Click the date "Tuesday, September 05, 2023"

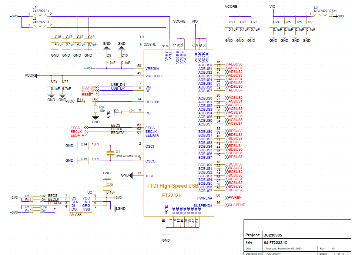tap(284, 249)
